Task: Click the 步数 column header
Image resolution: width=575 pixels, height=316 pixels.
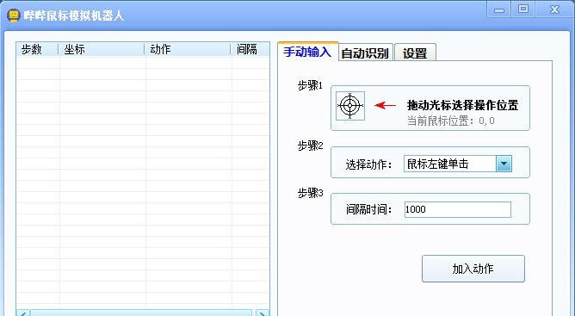Action: (37, 49)
